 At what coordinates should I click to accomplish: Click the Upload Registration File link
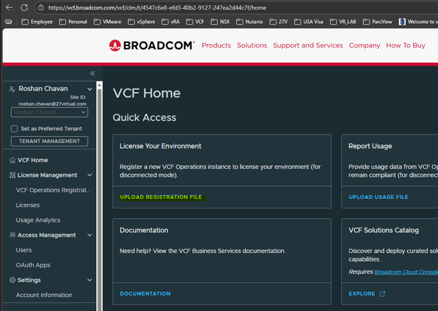click(x=161, y=197)
